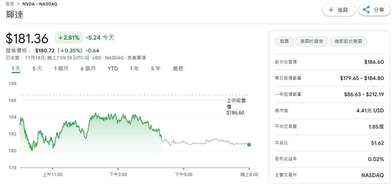Show the 1 個月 chart range
The image size is (392, 184).
pos(61,69)
